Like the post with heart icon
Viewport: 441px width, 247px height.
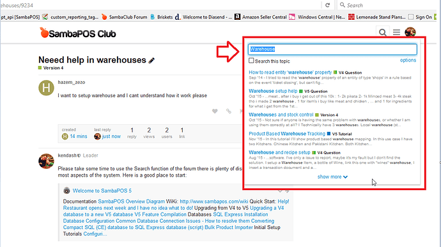click(215, 111)
